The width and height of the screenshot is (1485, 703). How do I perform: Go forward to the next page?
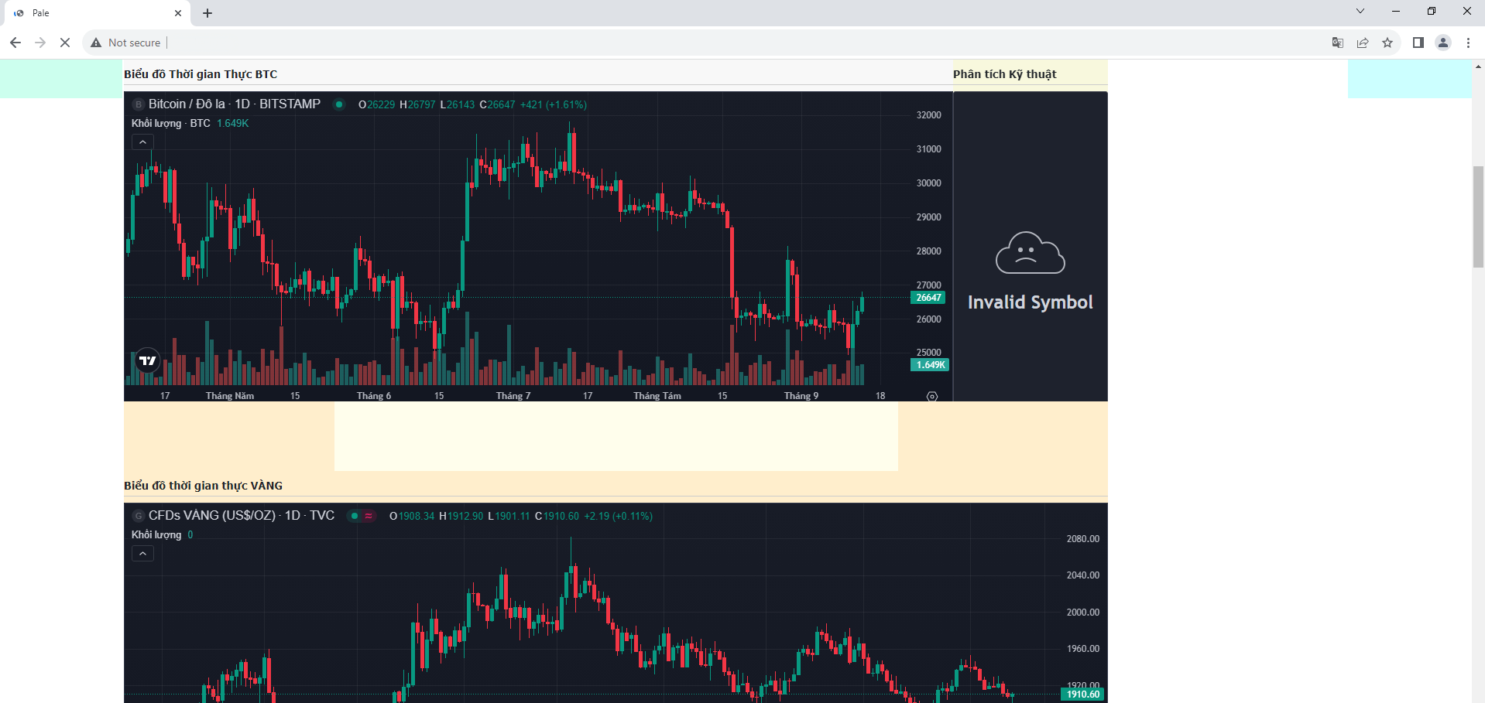click(40, 43)
